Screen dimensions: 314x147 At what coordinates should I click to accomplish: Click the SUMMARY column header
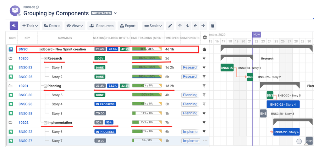[x=65, y=38]
